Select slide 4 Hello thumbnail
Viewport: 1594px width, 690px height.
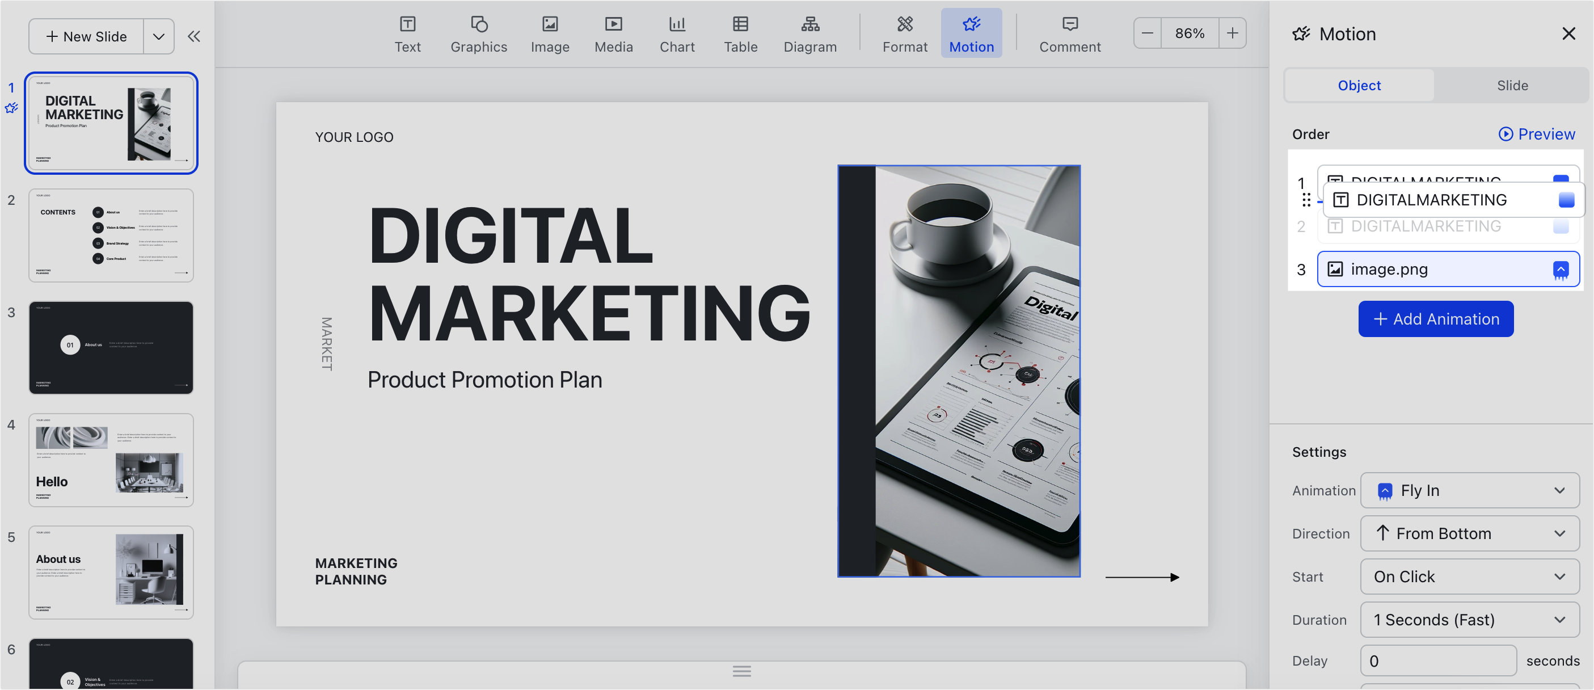(x=111, y=460)
